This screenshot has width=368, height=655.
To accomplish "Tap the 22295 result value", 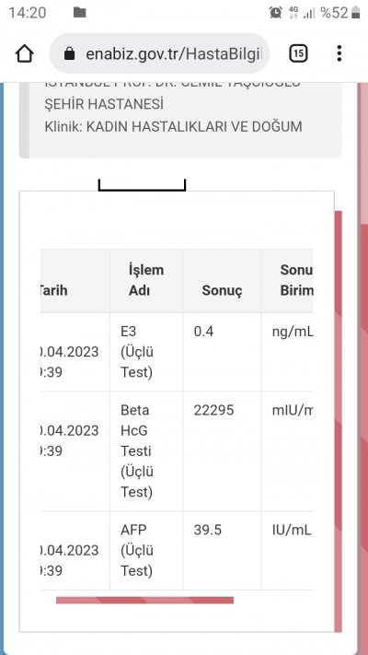I will [x=213, y=411].
